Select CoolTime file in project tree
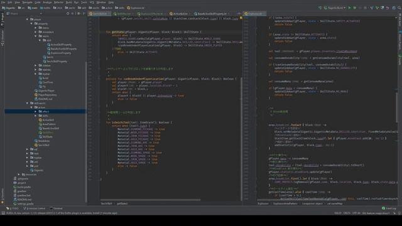This screenshot has height=226, width=402. [x=46, y=82]
